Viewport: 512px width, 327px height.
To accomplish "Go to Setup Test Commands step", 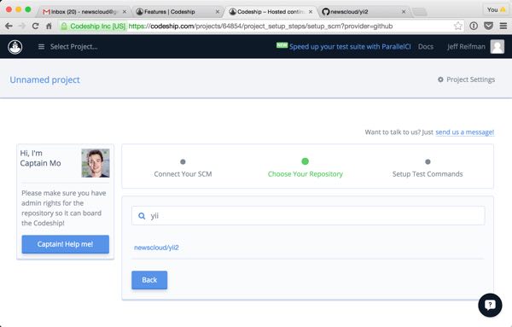I will pyautogui.click(x=428, y=168).
